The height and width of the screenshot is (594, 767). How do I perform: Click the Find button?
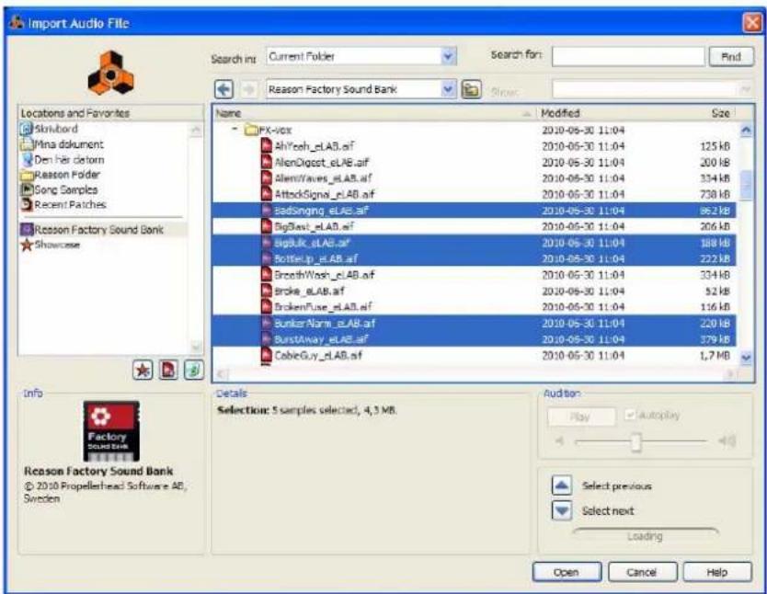[733, 55]
